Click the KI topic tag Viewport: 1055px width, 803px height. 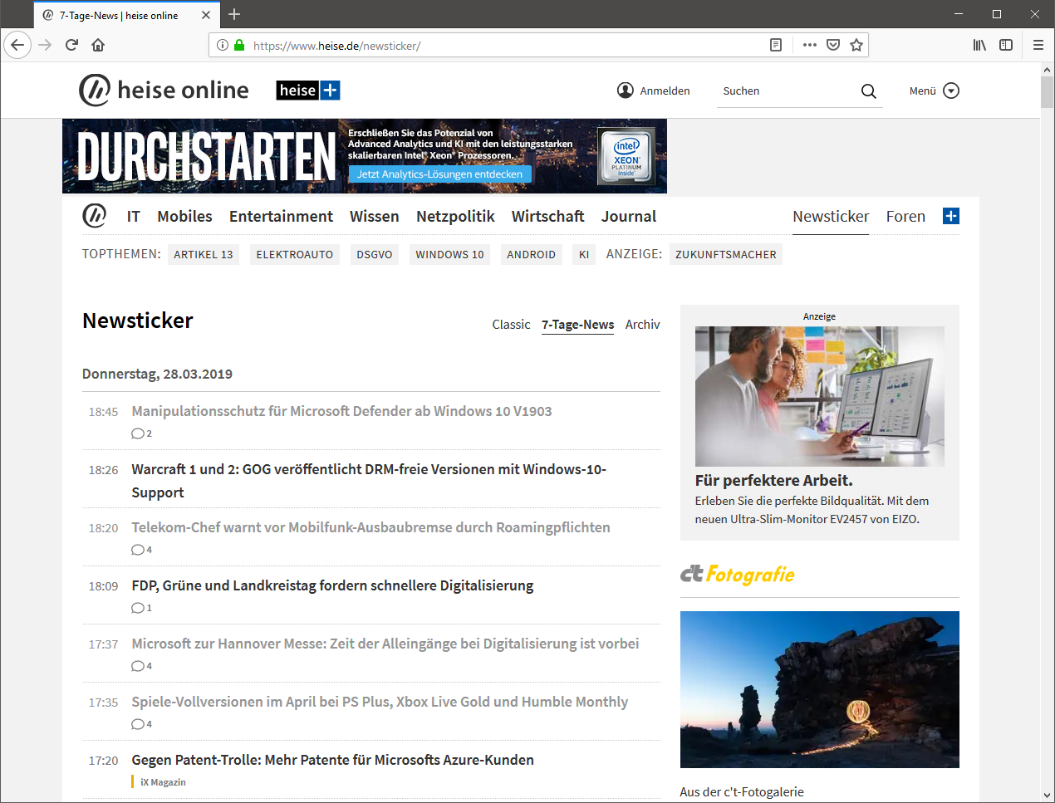[584, 255]
